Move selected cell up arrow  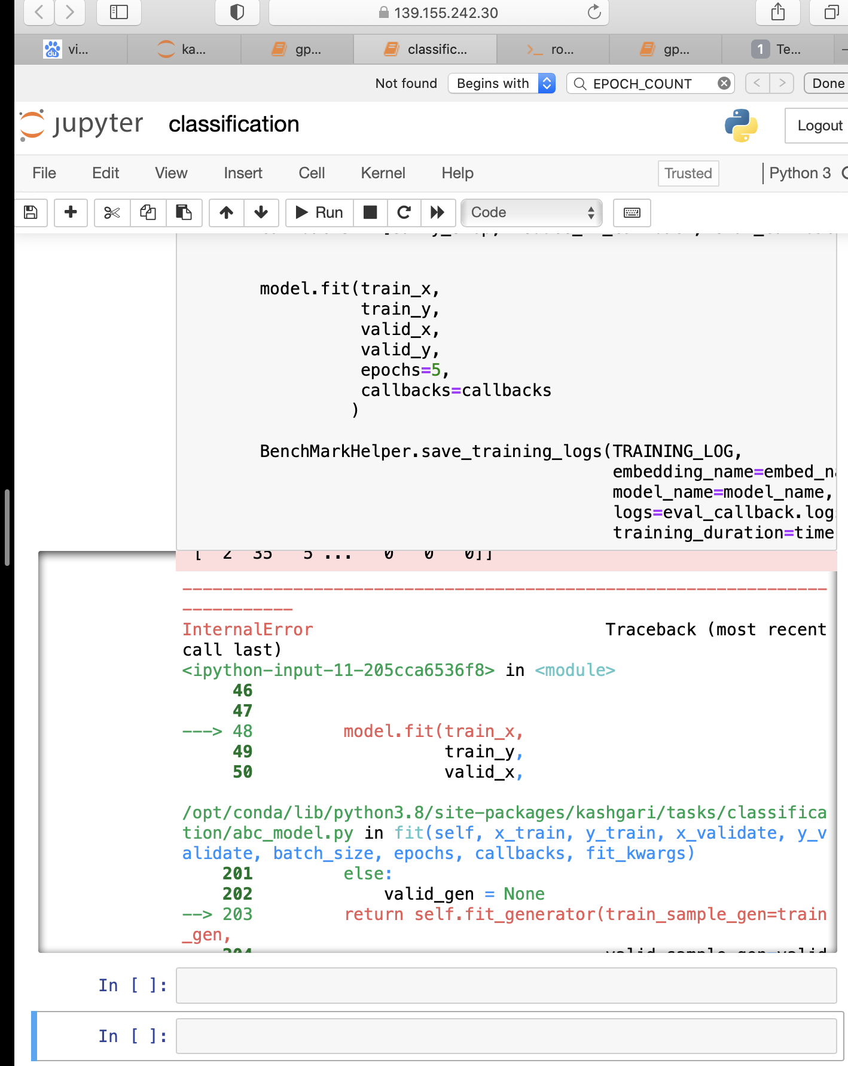pos(227,212)
